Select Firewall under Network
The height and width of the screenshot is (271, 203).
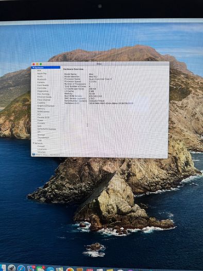click(x=41, y=146)
